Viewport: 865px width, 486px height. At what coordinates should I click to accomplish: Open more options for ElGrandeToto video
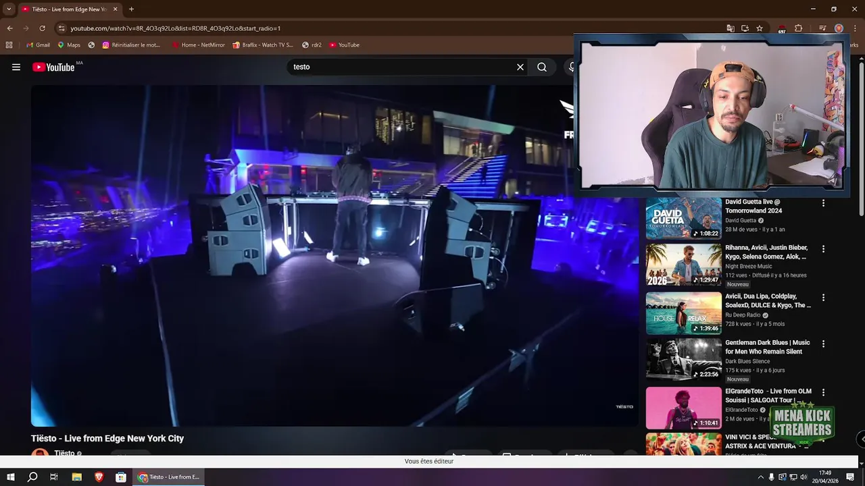click(823, 392)
